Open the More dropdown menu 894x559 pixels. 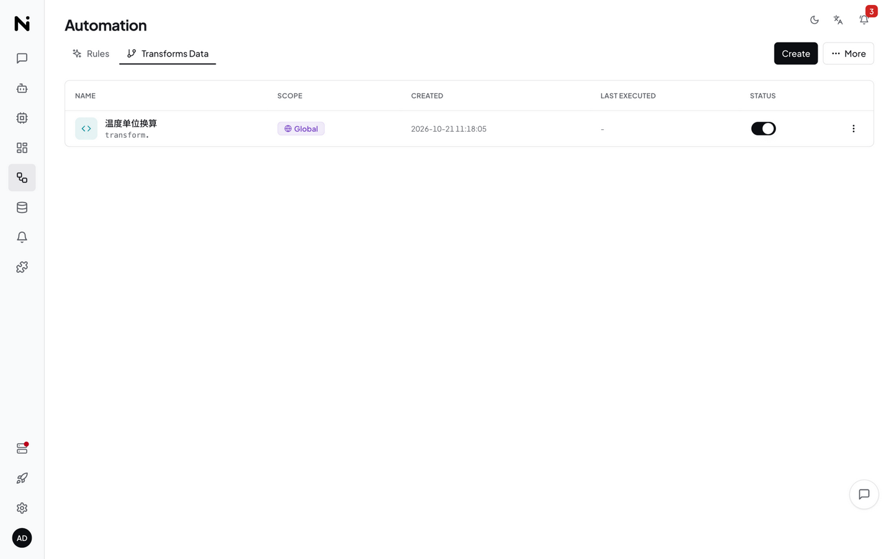pos(848,53)
